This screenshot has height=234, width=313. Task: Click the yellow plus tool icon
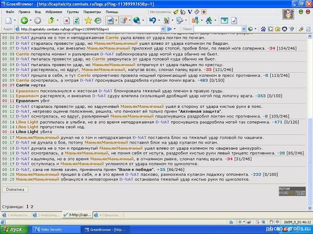pyautogui.click(x=204, y=12)
